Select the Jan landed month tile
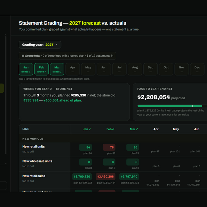This screenshot has height=207, width=207. coord(26,69)
